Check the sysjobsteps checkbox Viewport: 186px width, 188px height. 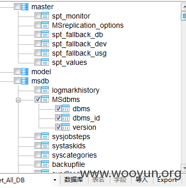[x=38, y=136]
